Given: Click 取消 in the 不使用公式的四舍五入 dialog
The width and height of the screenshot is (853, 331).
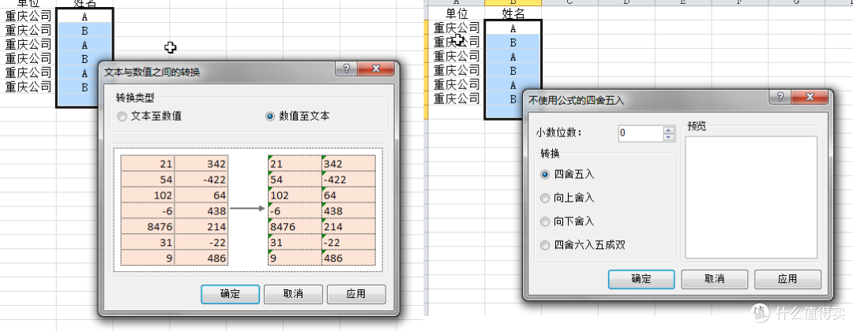Looking at the screenshot, I should click(x=714, y=280).
